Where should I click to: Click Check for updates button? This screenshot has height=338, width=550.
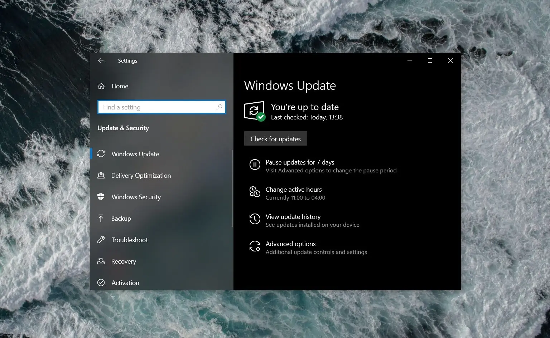pos(276,139)
